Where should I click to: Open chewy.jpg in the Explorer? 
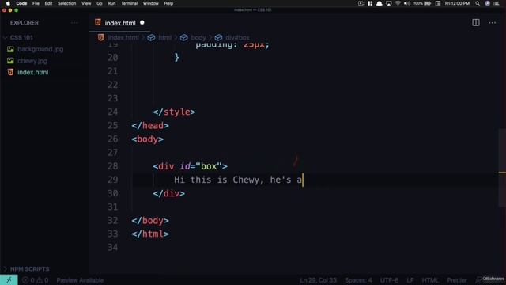coord(32,61)
